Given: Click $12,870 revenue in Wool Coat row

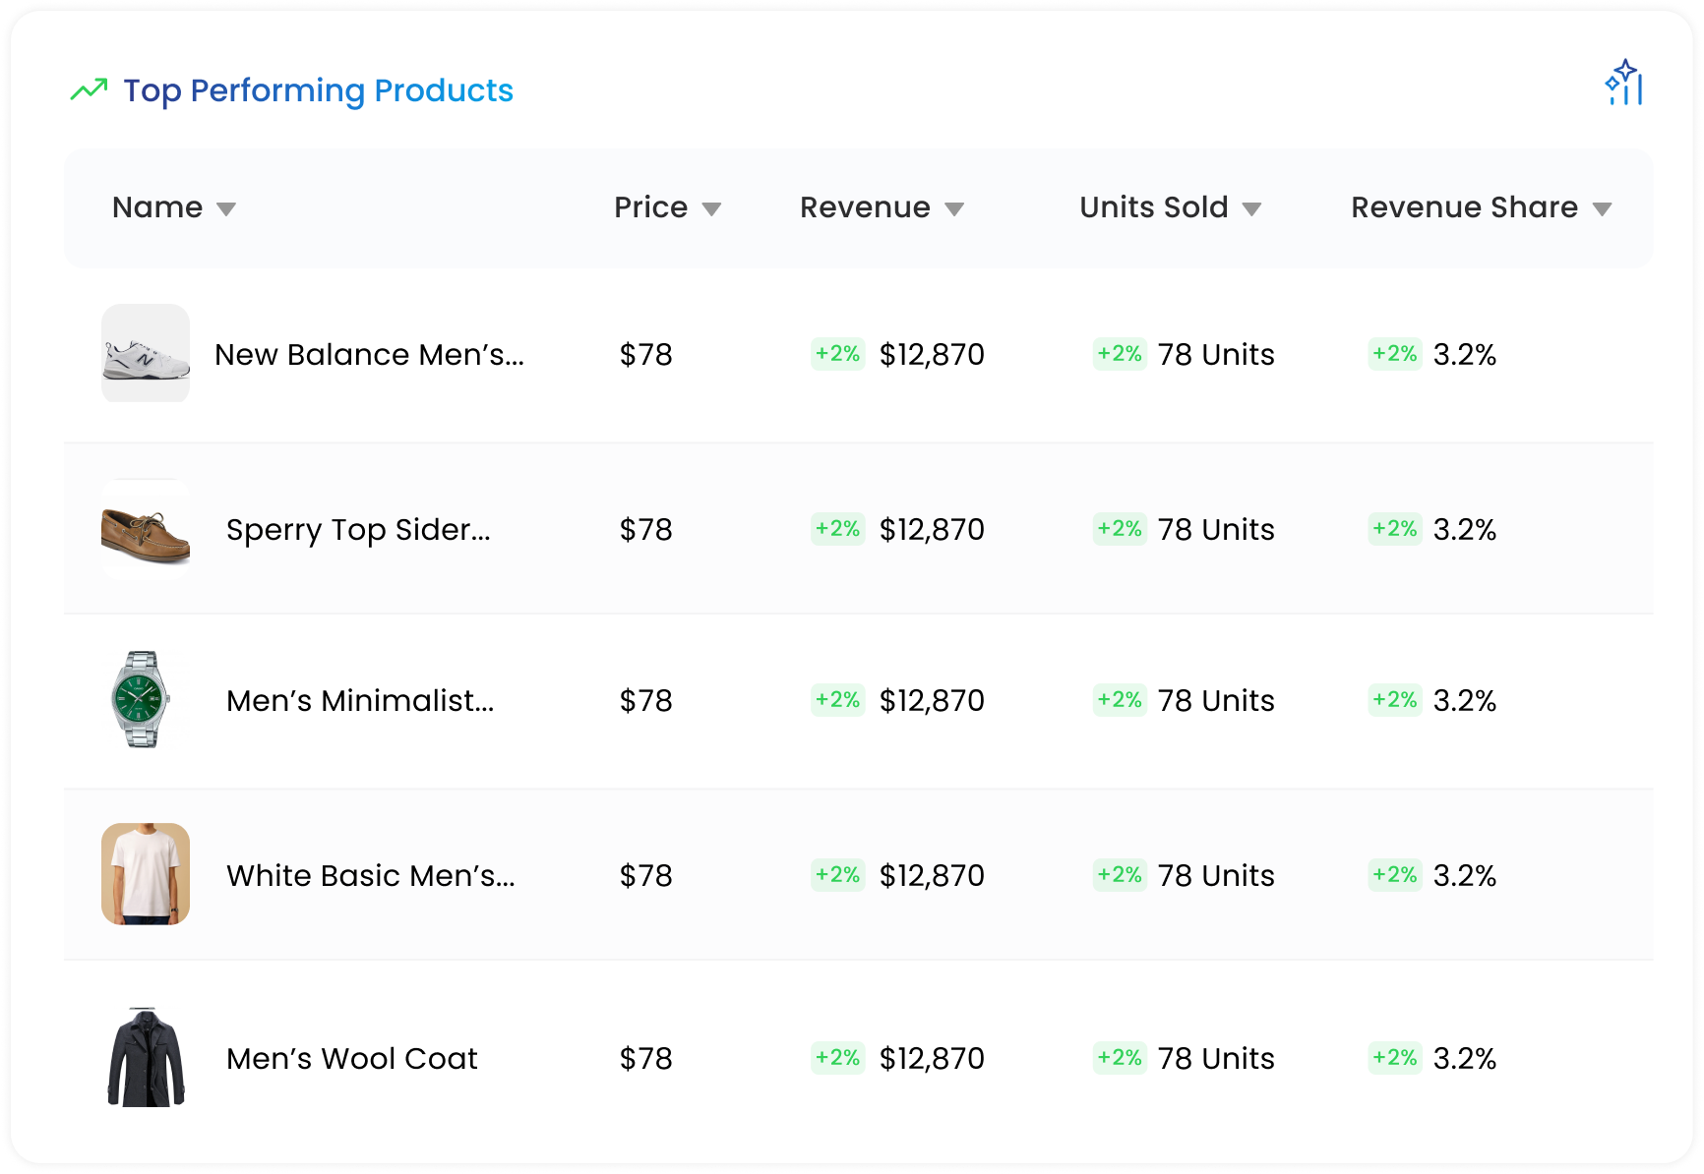Looking at the screenshot, I should pyautogui.click(x=932, y=1058).
